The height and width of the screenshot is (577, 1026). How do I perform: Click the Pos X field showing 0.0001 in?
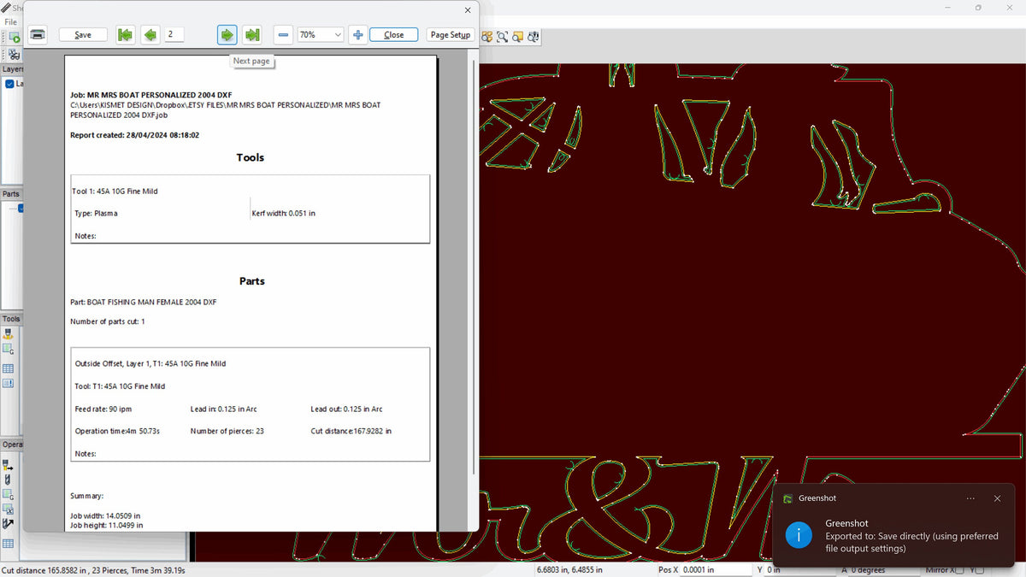(716, 569)
